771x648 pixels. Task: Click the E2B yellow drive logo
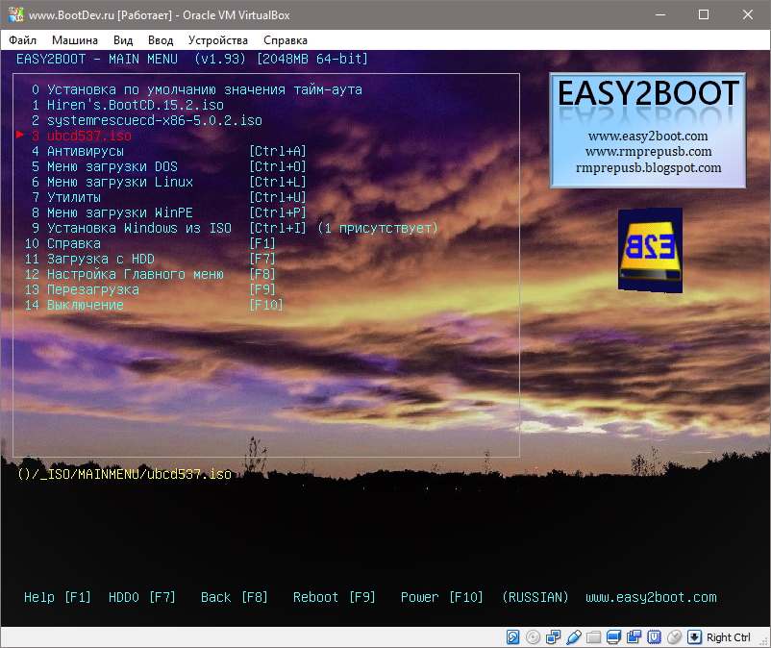coord(650,250)
